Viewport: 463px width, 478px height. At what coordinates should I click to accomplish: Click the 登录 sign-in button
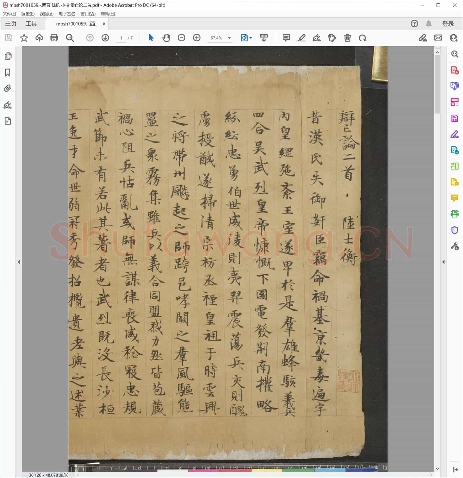click(448, 24)
